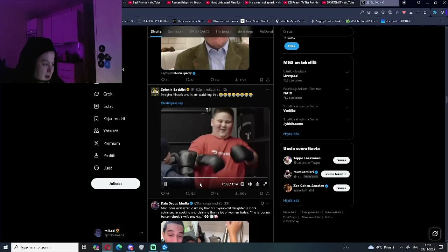Open snapshot camera icon in browser toolbar

[376, 12]
